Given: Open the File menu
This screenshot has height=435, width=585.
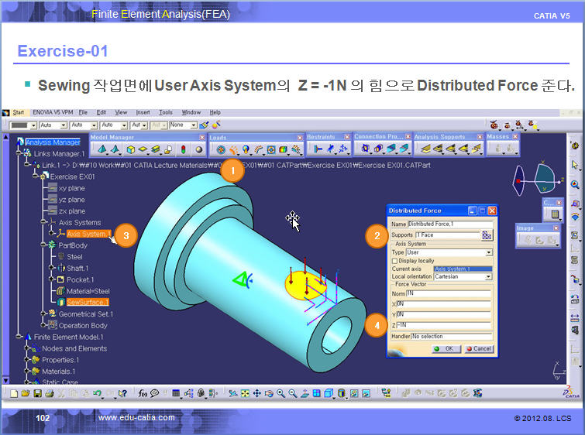Looking at the screenshot, I should tap(83, 112).
